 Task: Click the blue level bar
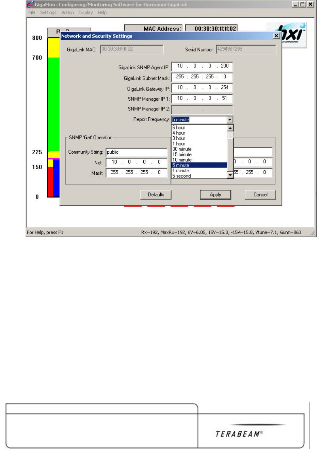[57, 178]
